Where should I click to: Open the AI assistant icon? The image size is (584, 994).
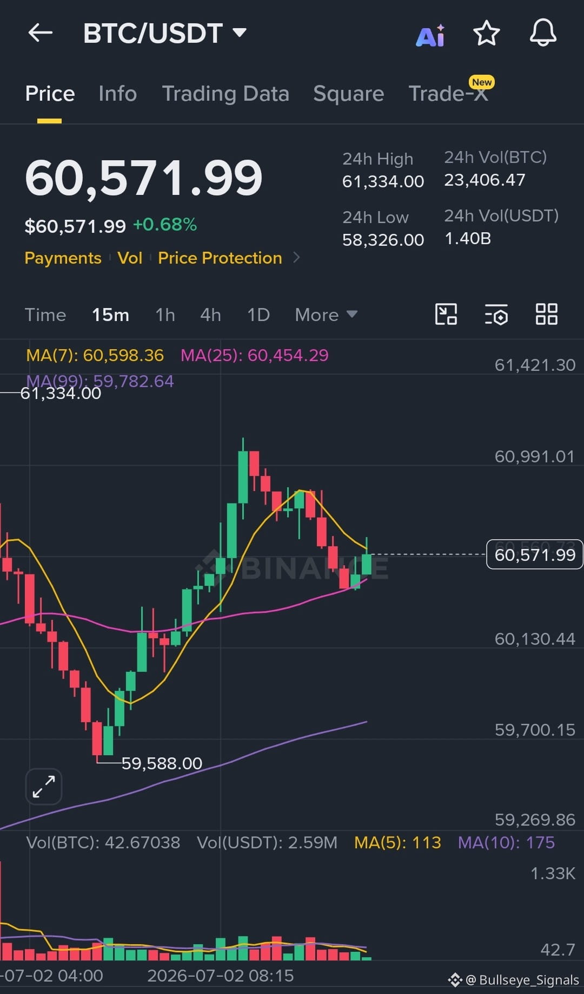tap(430, 35)
